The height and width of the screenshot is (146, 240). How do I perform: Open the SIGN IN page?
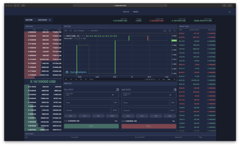click(126, 12)
